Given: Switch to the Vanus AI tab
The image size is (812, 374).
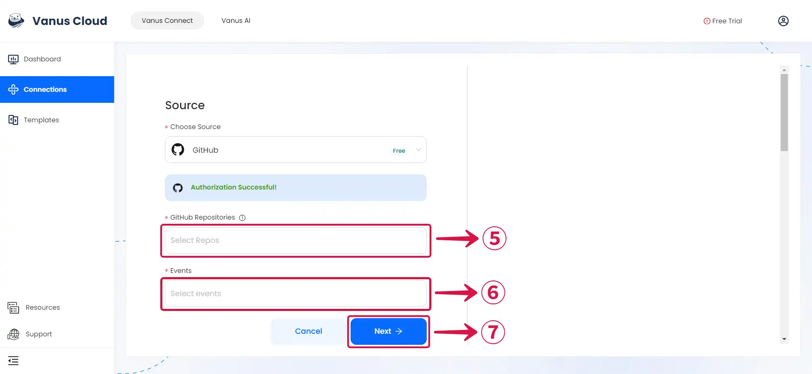Looking at the screenshot, I should point(236,20).
